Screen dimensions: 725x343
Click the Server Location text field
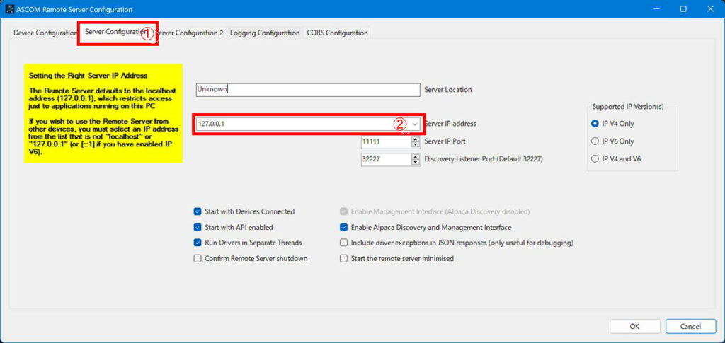point(307,90)
